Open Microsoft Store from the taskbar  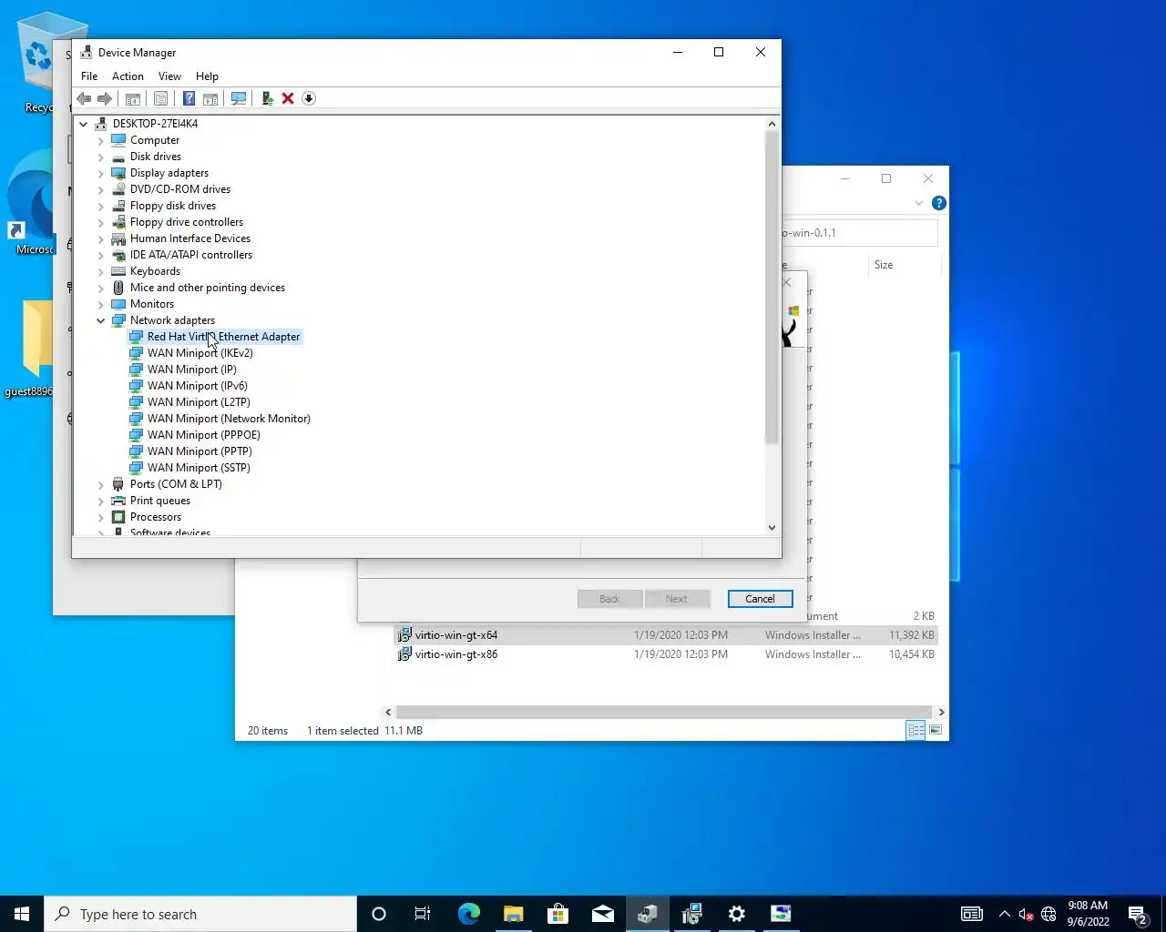point(557,914)
